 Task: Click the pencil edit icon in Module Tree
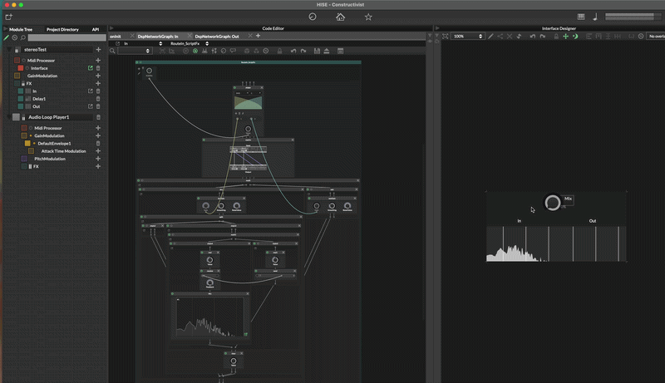click(x=7, y=37)
